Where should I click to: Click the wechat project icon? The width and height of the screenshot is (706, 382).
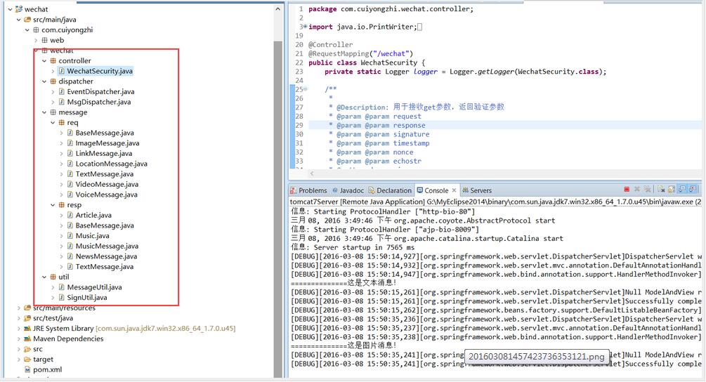19,9
